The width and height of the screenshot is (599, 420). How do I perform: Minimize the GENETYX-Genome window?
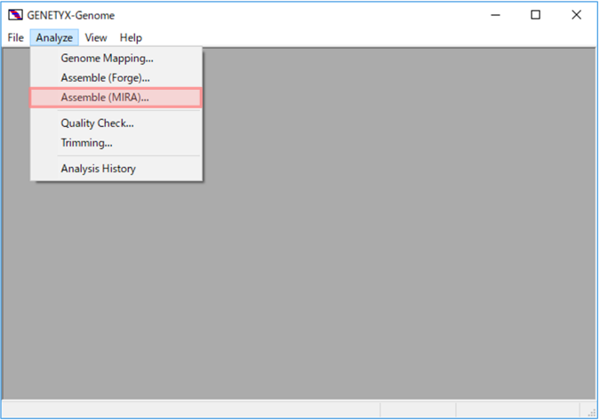click(496, 15)
